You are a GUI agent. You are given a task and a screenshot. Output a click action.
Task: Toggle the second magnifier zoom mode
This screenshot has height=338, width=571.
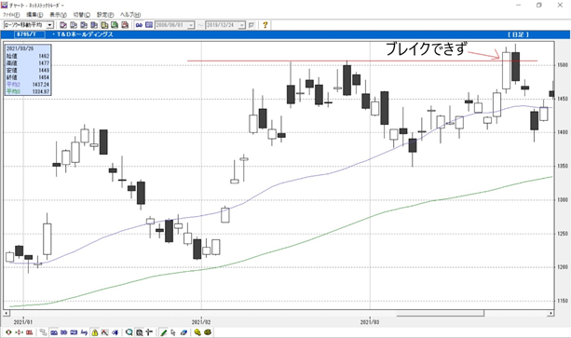(x=139, y=332)
